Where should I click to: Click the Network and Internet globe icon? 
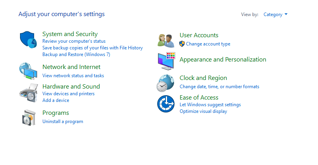28,71
